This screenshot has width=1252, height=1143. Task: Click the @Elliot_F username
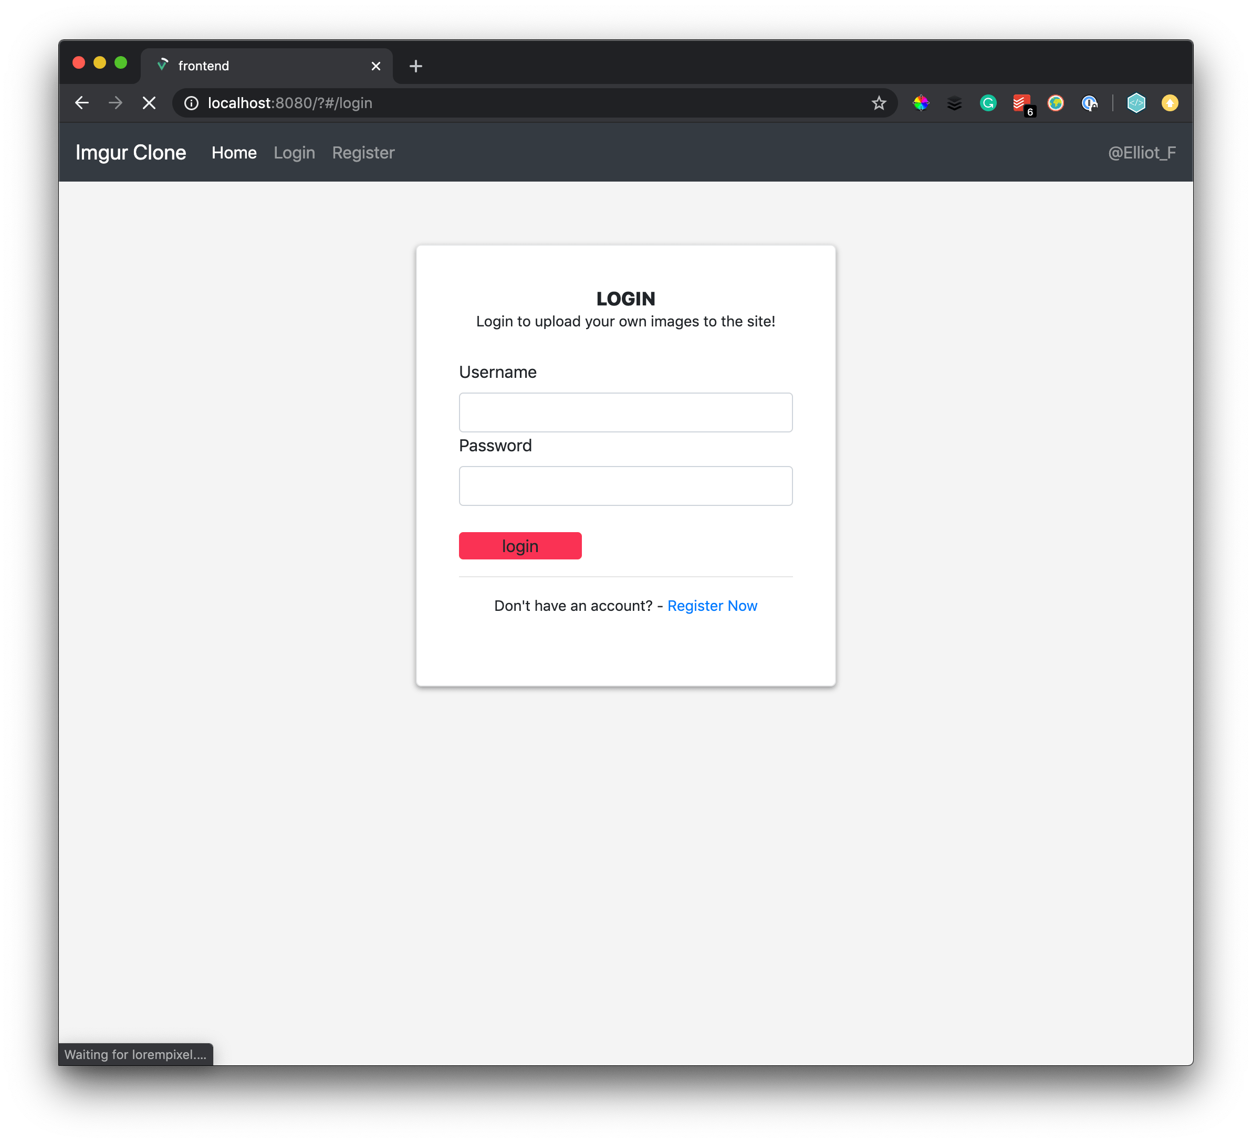pos(1142,153)
